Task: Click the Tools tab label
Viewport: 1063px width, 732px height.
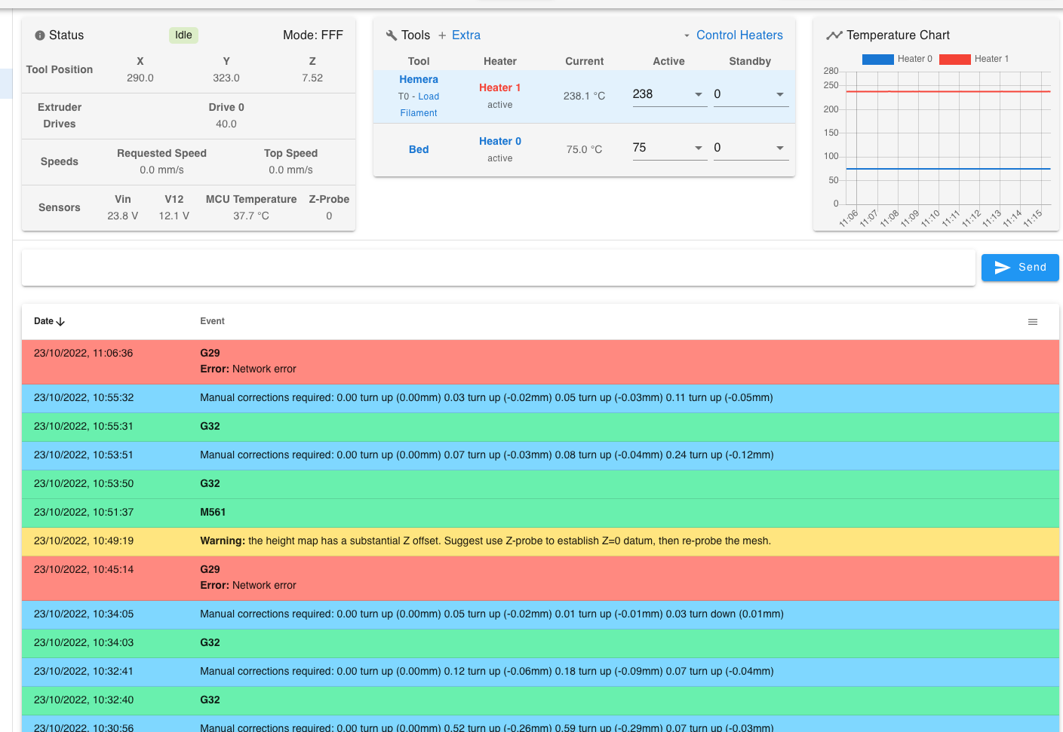Action: [416, 35]
